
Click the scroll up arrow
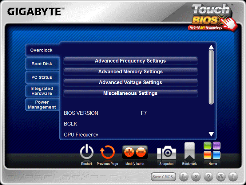211,47
